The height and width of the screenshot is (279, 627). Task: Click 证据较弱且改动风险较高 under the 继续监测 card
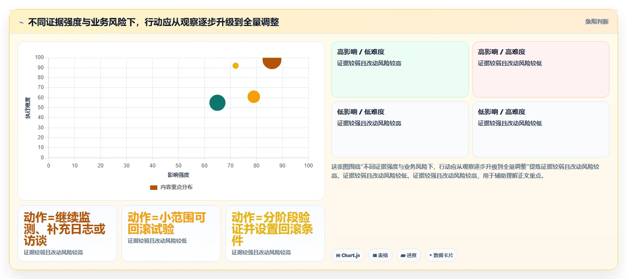53,253
